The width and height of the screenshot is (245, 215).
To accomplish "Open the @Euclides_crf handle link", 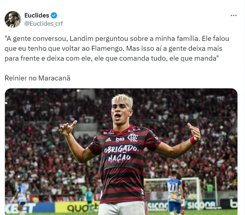I will tap(43, 24).
